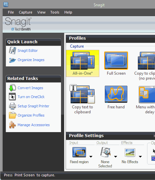Click the Profile Settings header
The height and width of the screenshot is (180, 155).
click(86, 135)
